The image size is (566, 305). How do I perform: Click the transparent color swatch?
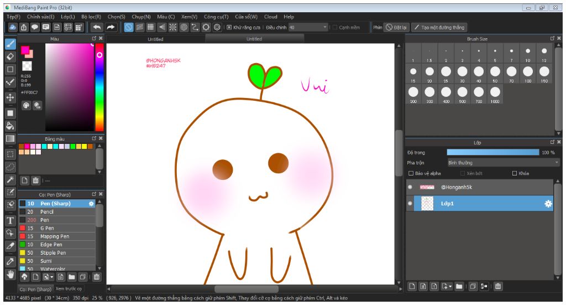pos(27,66)
